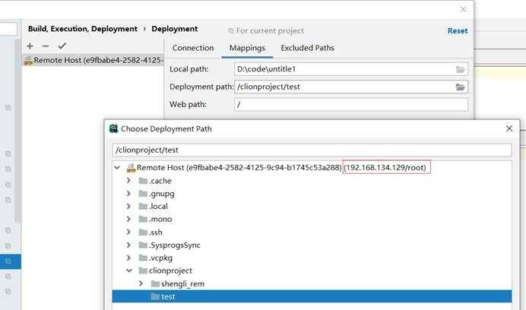Browse Deployment path with folder icon
This screenshot has height=310, width=526.
click(461, 87)
